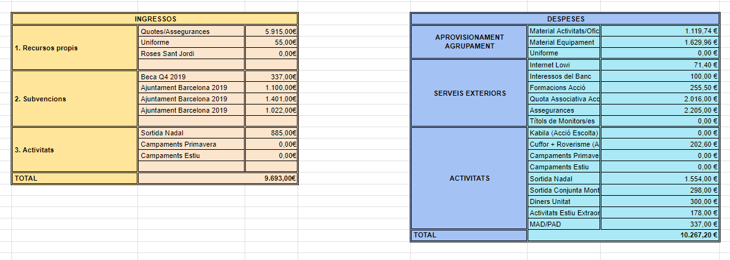Click the Internet Lowi cell
The image size is (730, 260).
(564, 65)
